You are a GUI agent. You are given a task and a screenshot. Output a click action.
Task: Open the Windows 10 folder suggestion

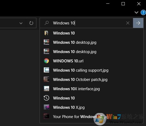click(92, 33)
